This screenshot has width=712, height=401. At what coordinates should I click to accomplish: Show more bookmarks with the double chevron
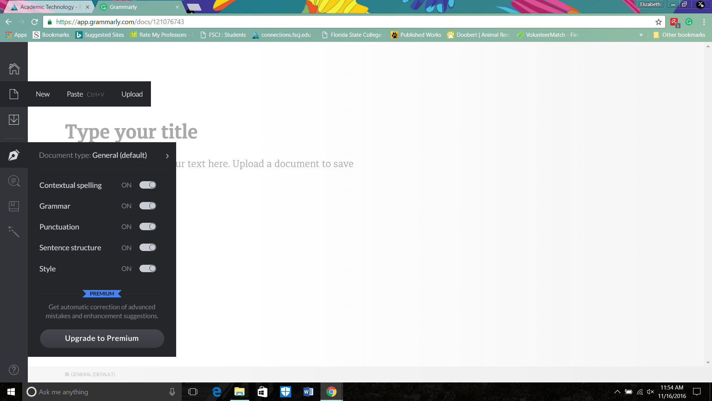(641, 35)
